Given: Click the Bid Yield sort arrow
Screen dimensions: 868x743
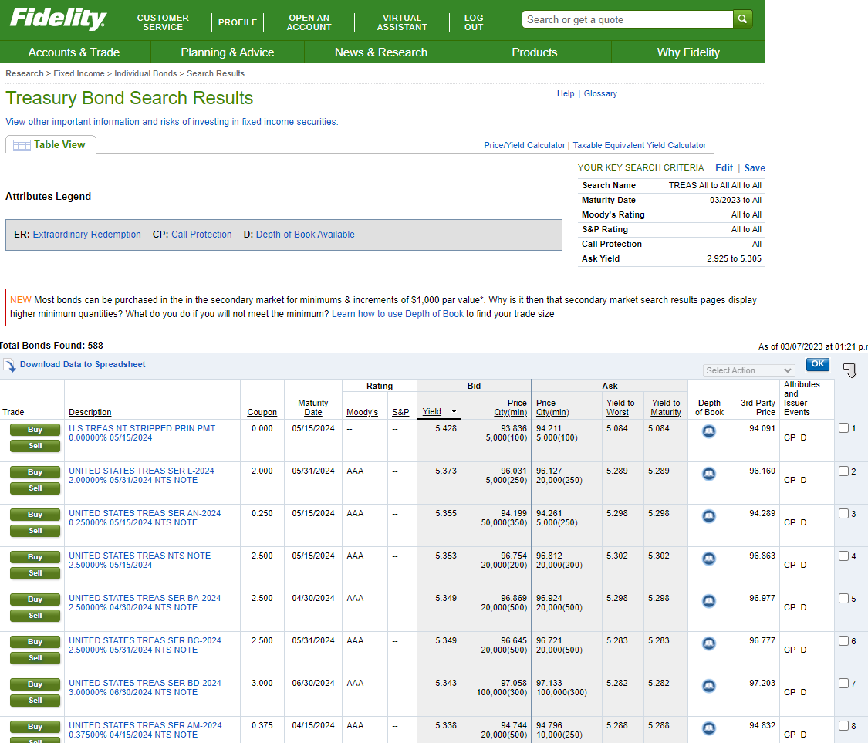Looking at the screenshot, I should click(x=454, y=411).
